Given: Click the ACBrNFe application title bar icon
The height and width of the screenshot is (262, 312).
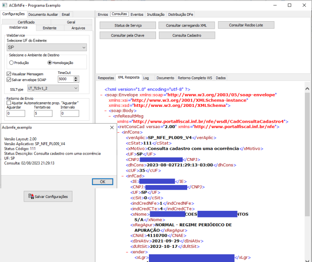Looking at the screenshot, I should pyautogui.click(x=5, y=5).
